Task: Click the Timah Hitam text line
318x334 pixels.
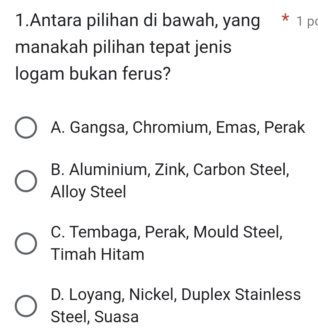Action: [x=98, y=254]
